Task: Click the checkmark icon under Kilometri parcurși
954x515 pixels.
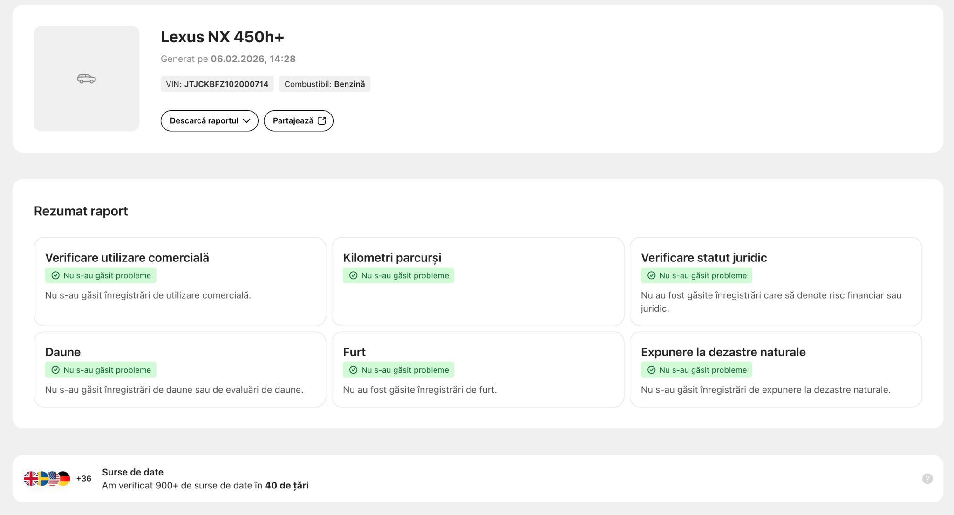Action: pyautogui.click(x=353, y=275)
